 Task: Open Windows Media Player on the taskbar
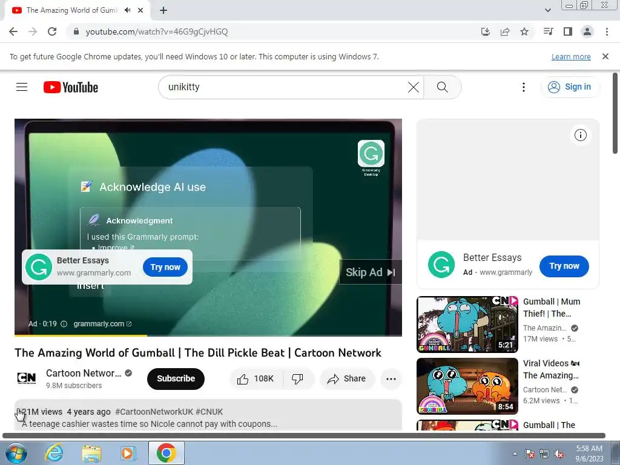(128, 453)
